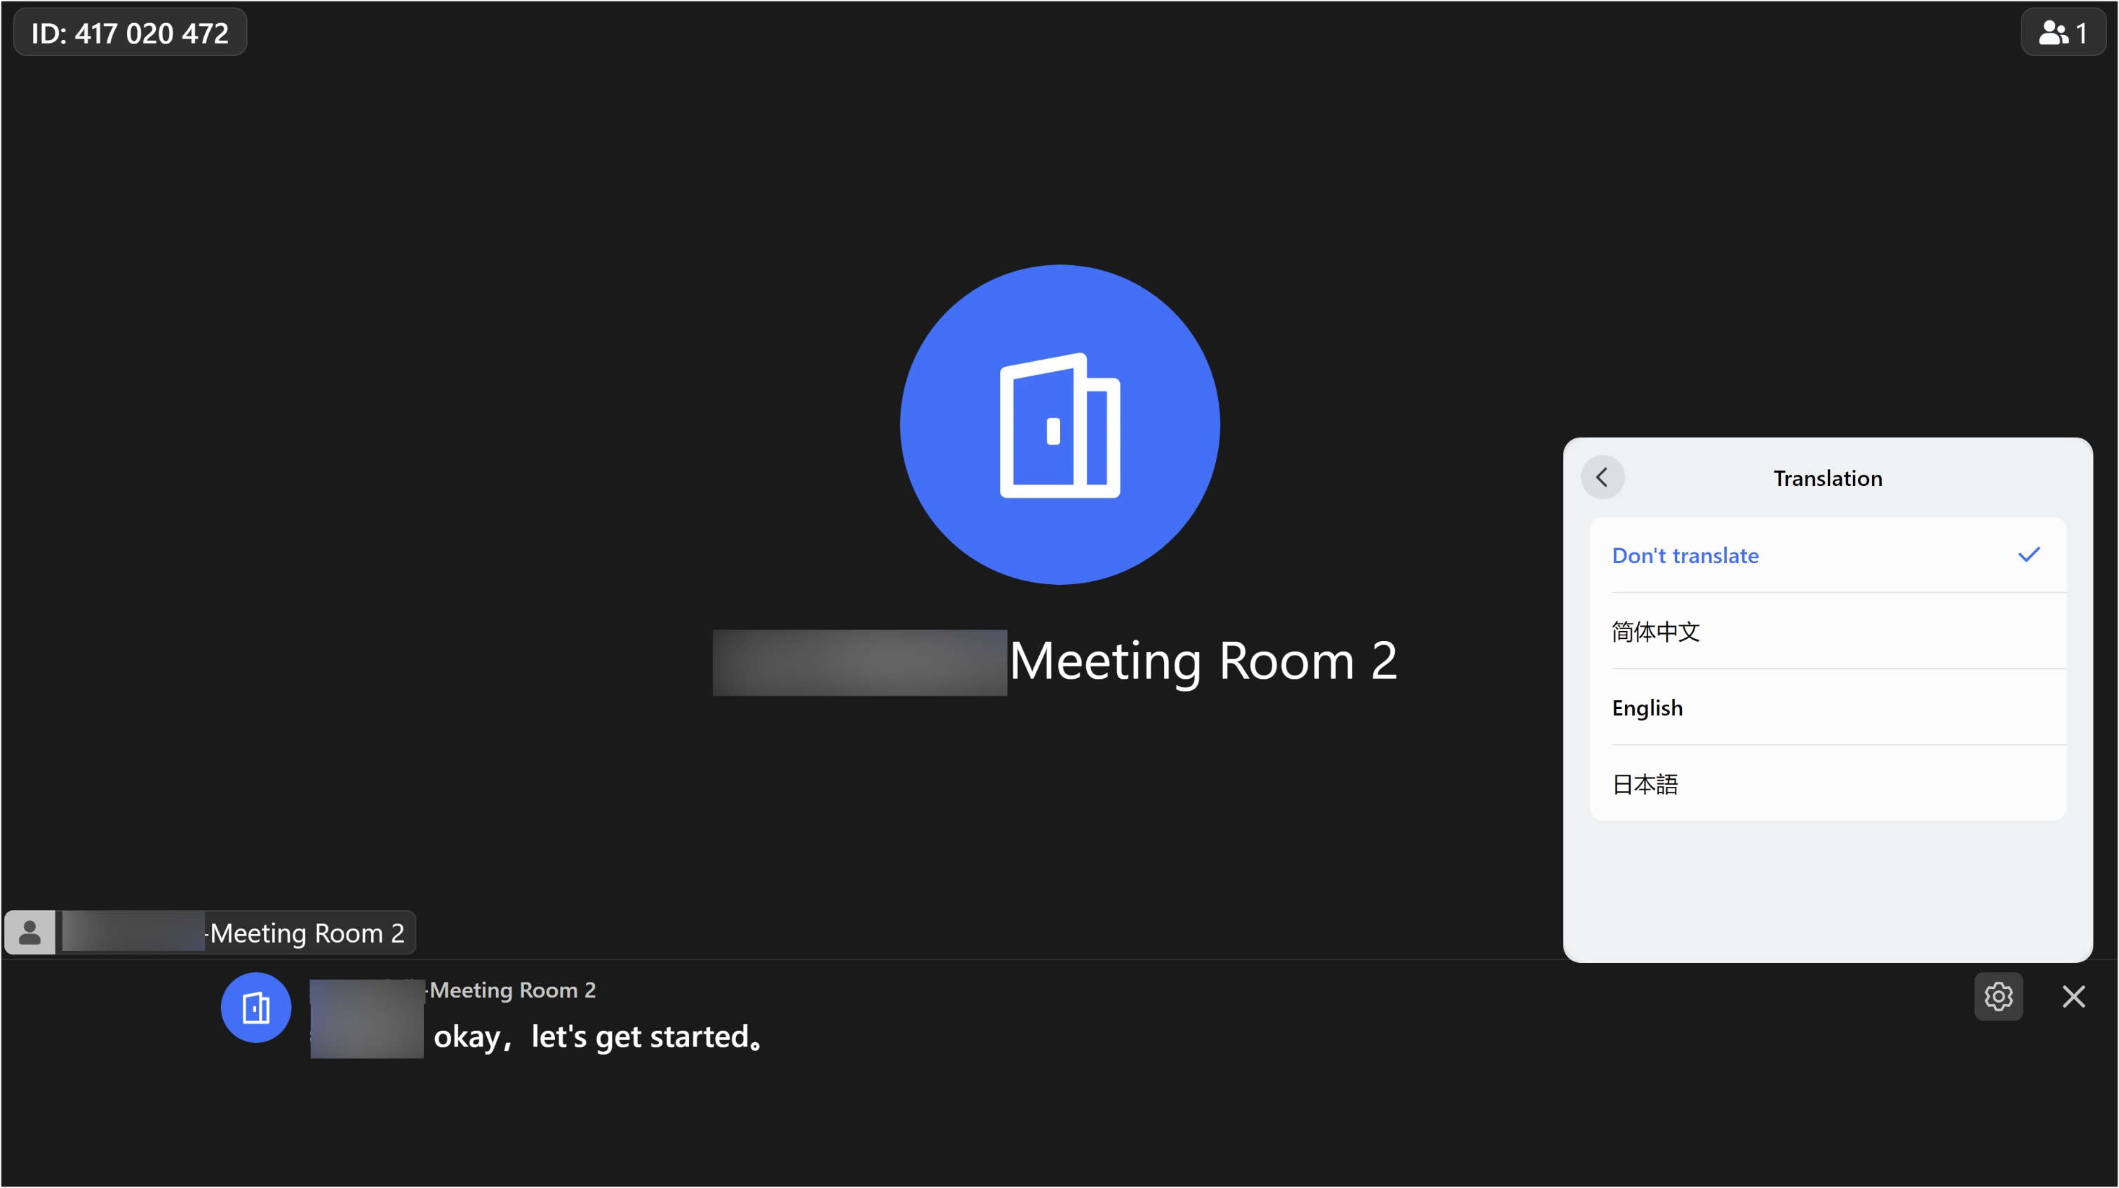Select 简体中文 as translation language
The image size is (2119, 1188).
pos(1655,631)
